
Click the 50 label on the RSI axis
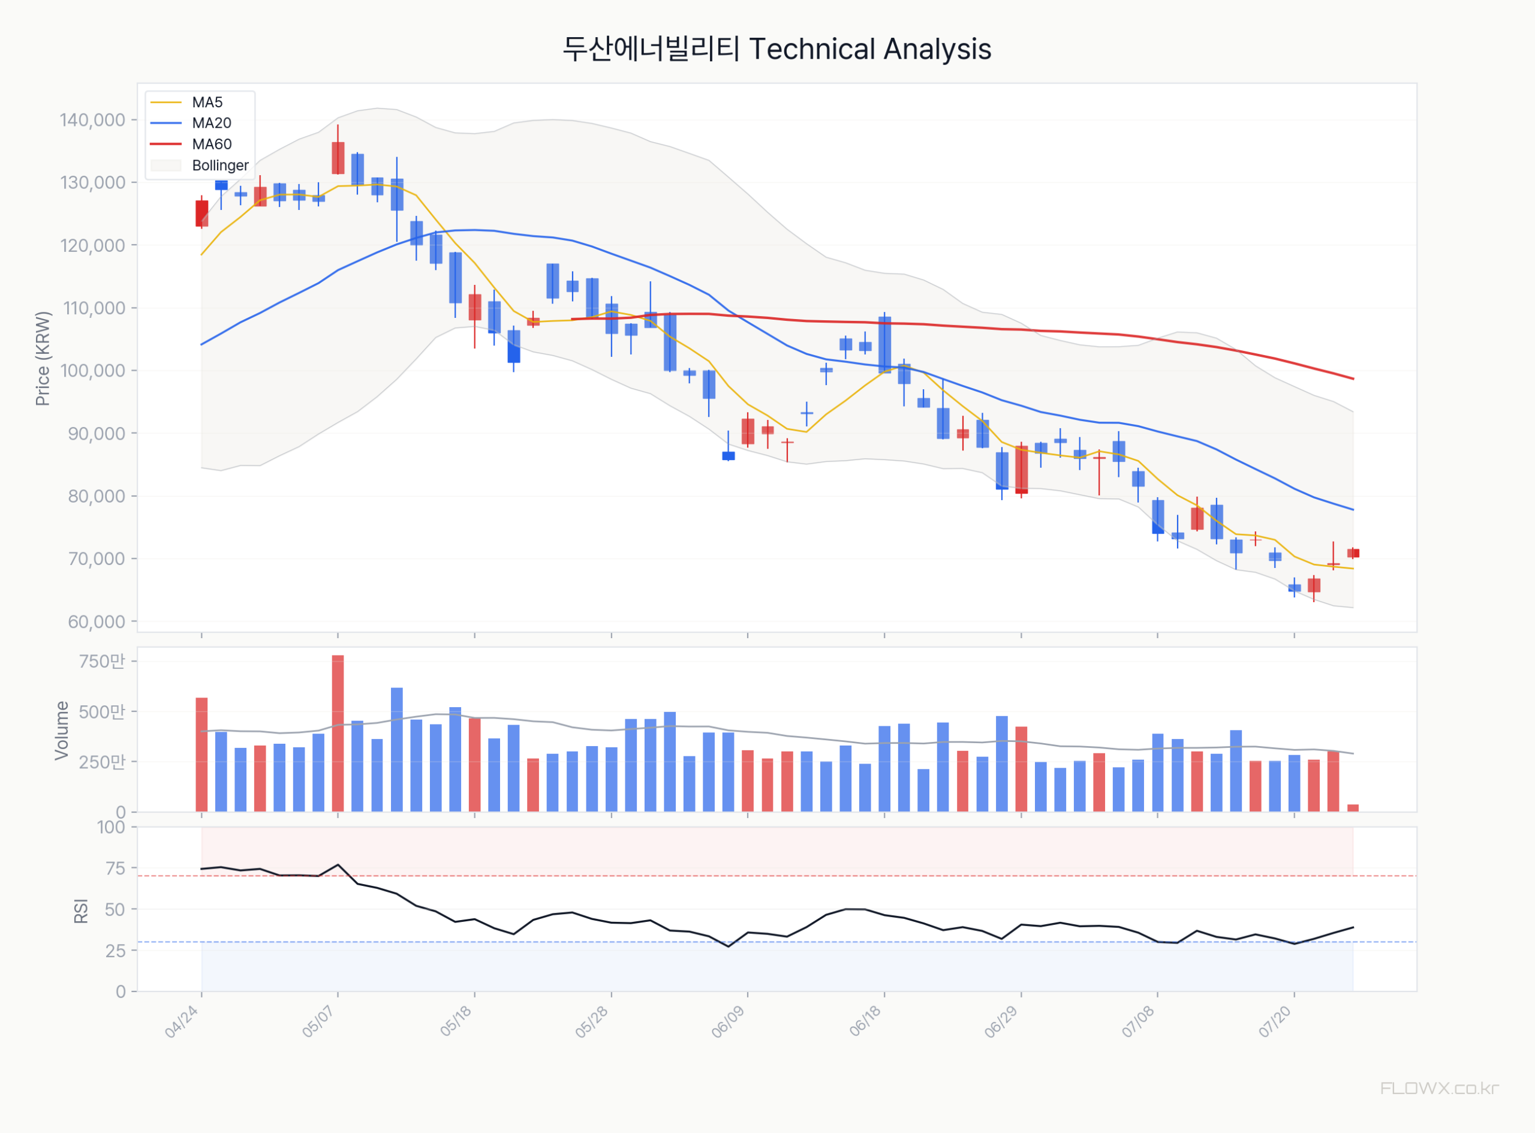[x=115, y=909]
